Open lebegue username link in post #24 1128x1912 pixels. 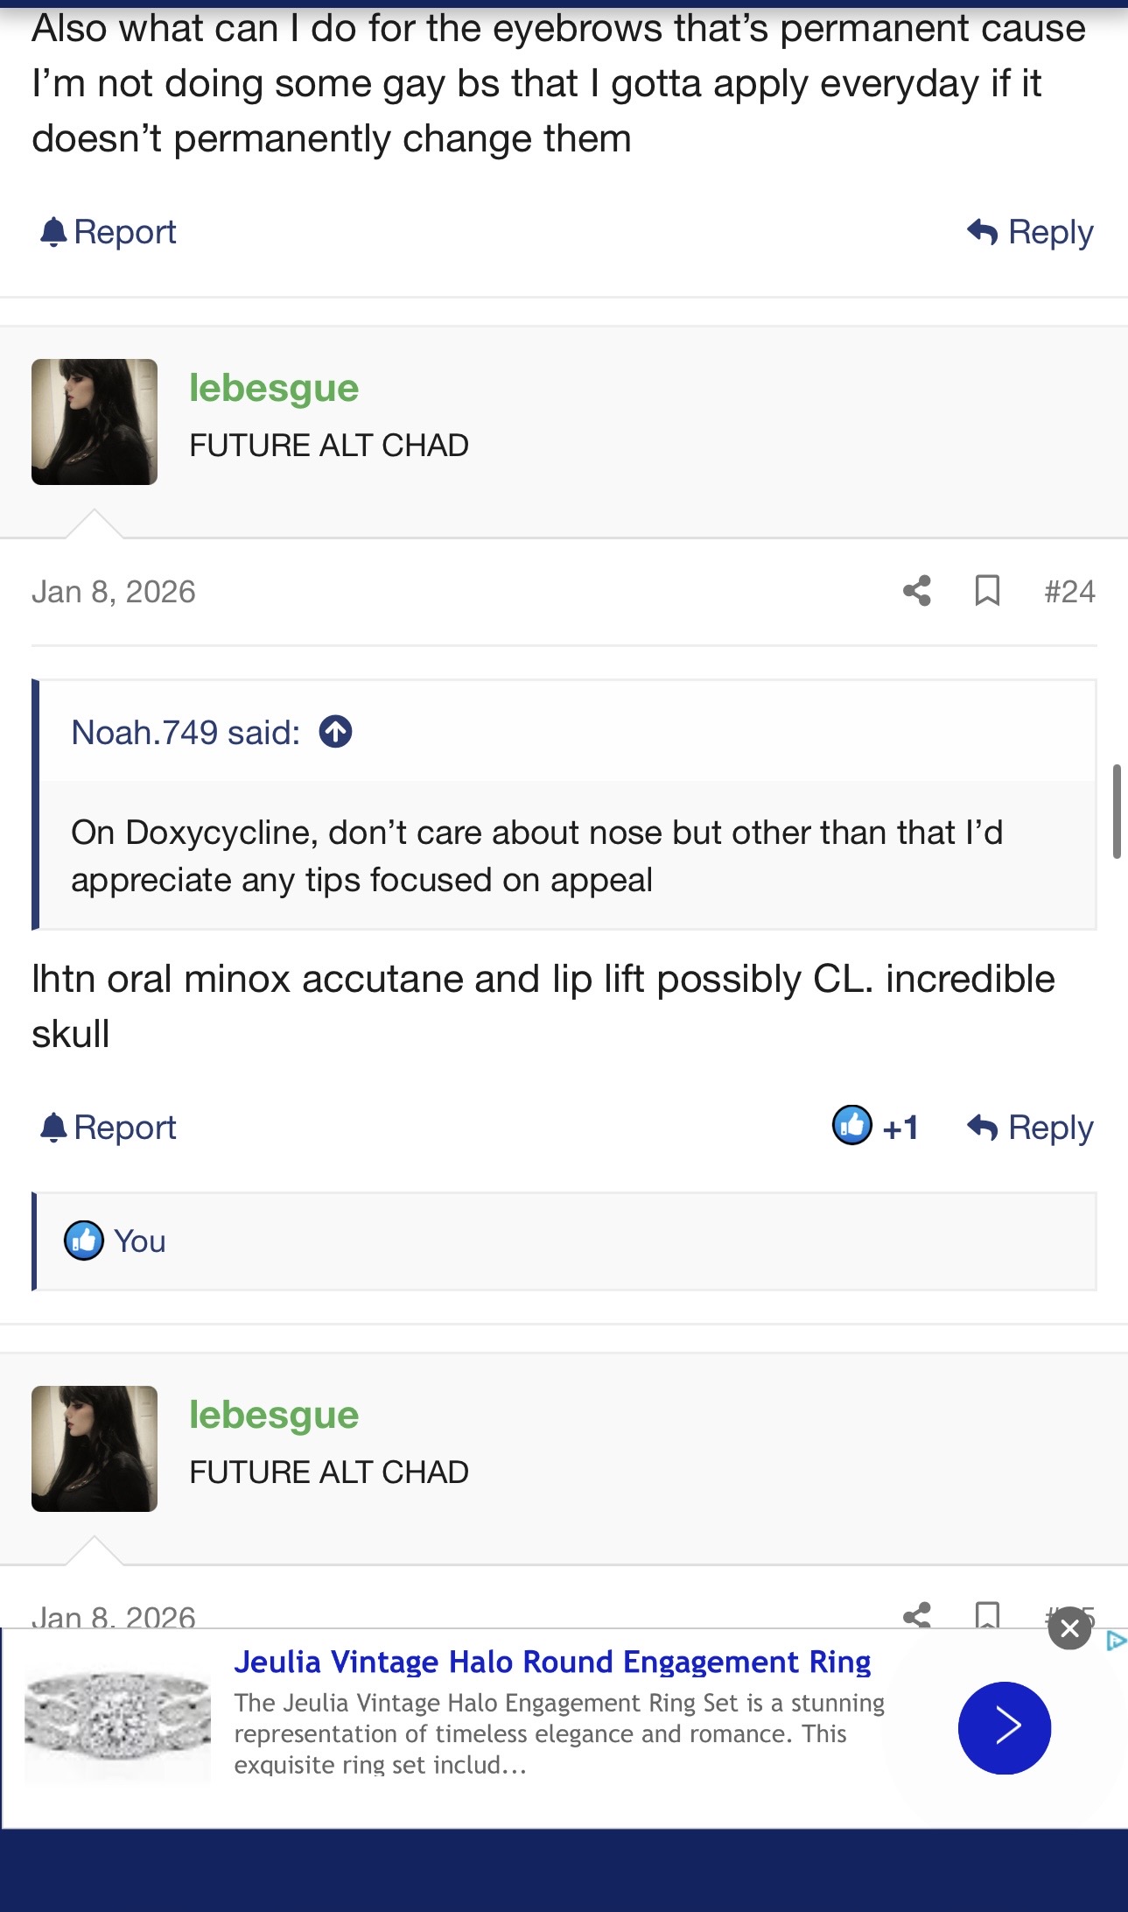click(274, 388)
